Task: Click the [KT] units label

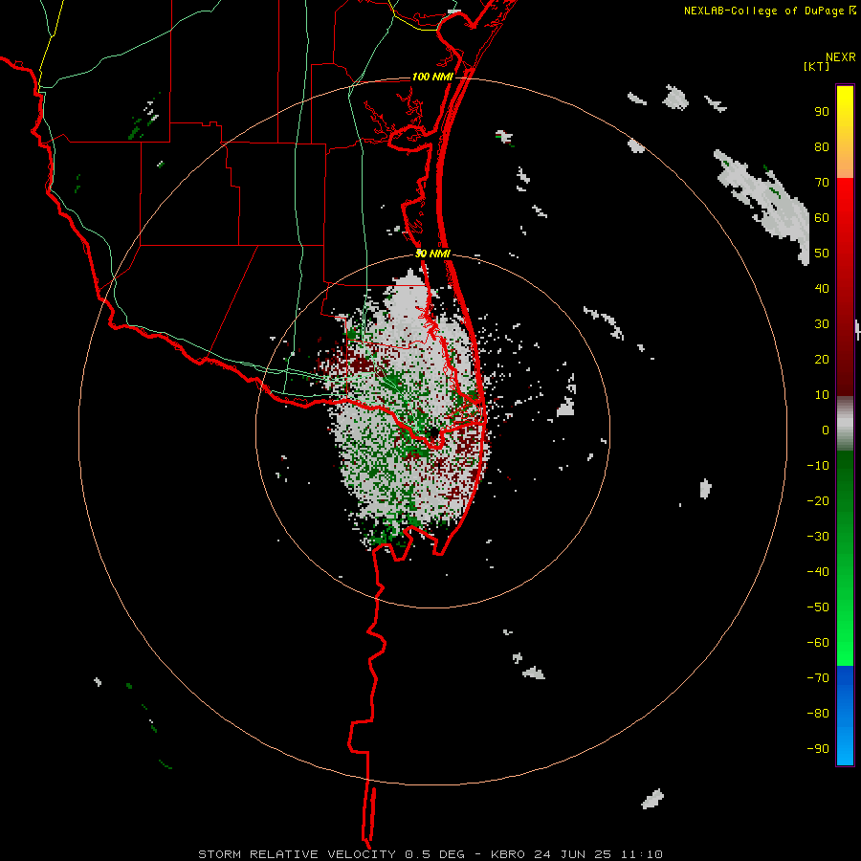Action: [x=816, y=66]
